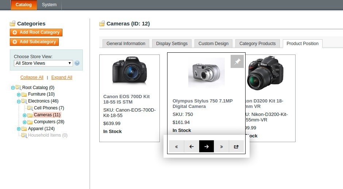Click the Root Catalog folder icon

[18, 88]
